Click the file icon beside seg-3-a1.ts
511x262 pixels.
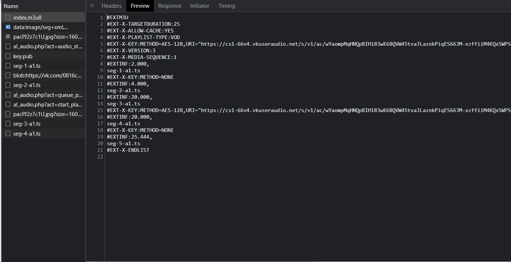(x=8, y=124)
